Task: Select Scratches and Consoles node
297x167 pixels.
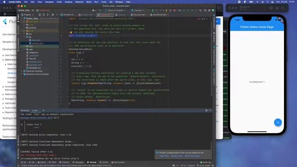Action: coord(36,74)
